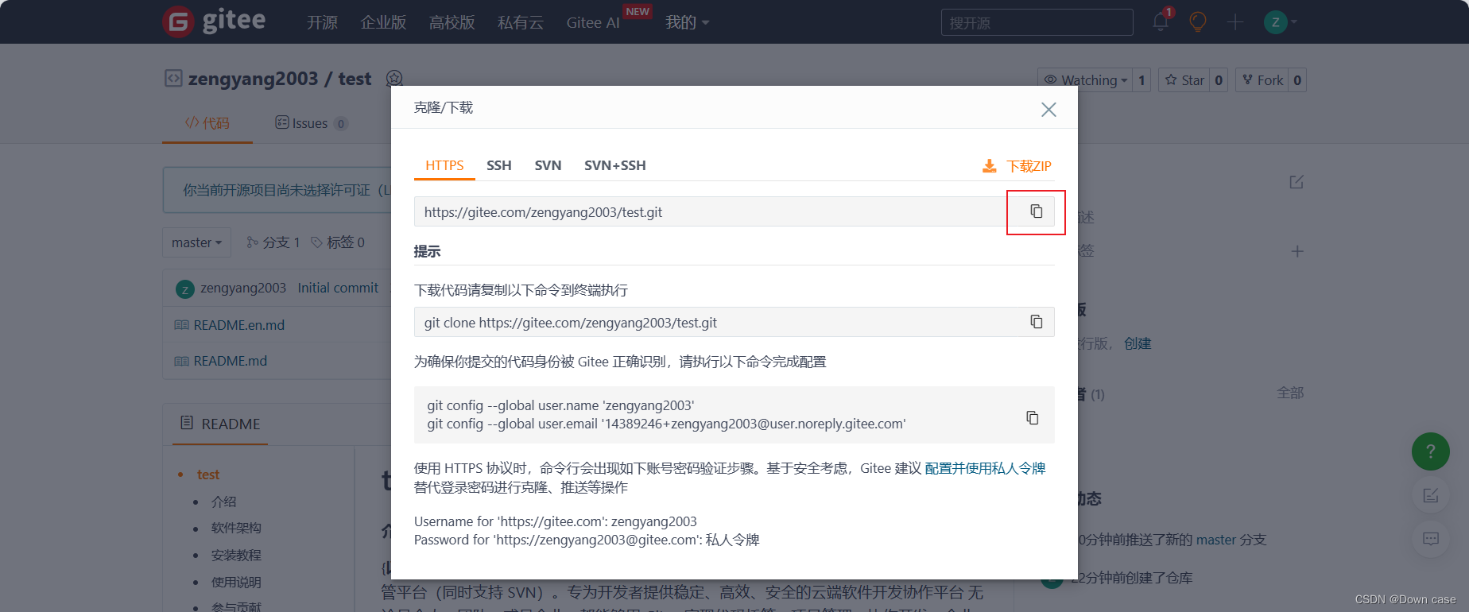Close the clone/download dialog
This screenshot has height=612, width=1469.
tap(1048, 110)
